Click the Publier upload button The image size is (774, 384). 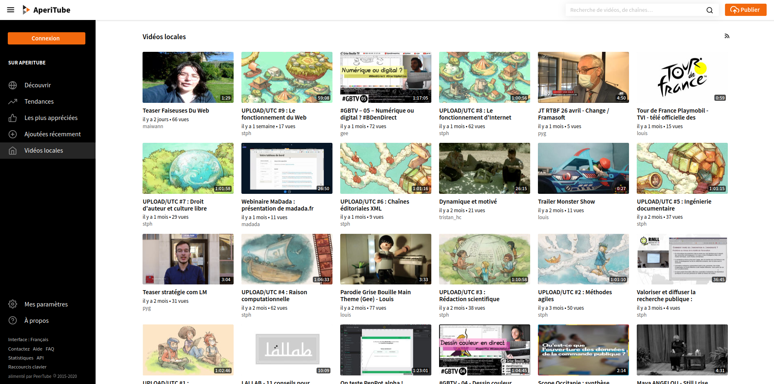(745, 10)
